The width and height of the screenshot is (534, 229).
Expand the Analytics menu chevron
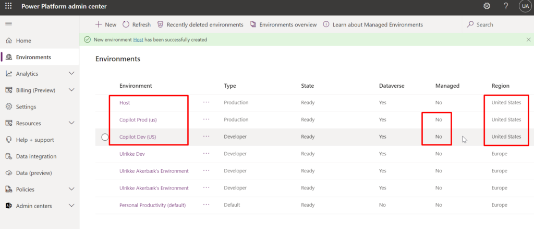coord(71,73)
